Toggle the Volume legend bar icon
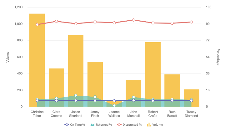225x131 pixels. pos(149,125)
